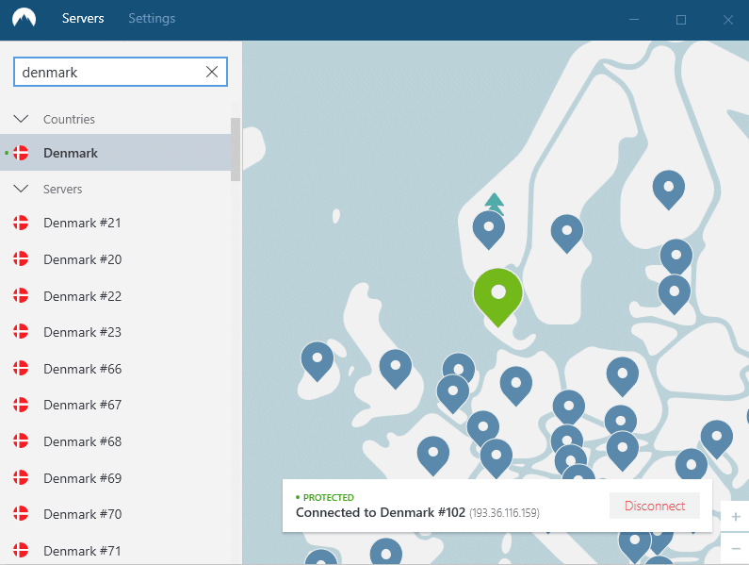Minimize the NordVPN window
Viewport: 749px width, 565px height.
(634, 19)
